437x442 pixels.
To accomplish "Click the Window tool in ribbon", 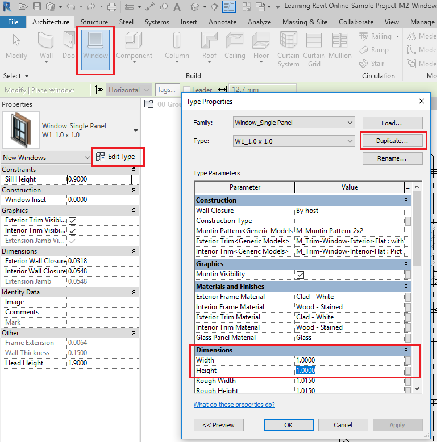I will (95, 45).
